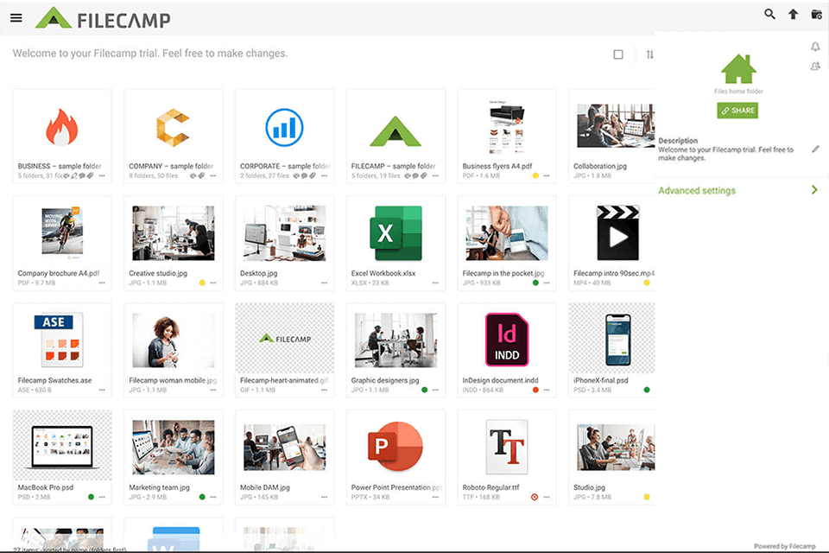Click green label dot on MacBook Pro.psd

coord(91,497)
